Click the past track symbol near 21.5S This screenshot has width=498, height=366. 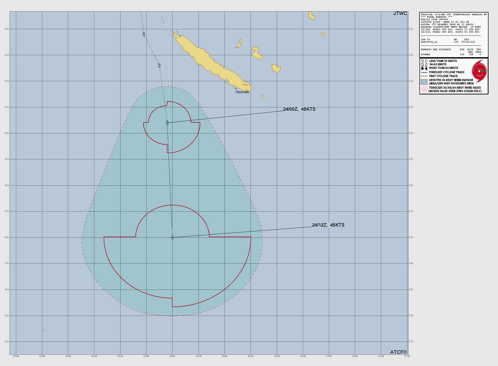(x=159, y=65)
